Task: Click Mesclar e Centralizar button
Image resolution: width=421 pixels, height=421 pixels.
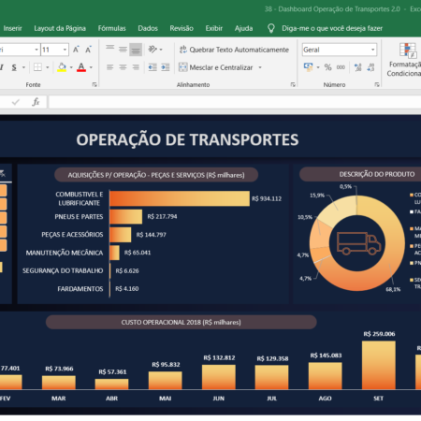Action: coord(216,67)
